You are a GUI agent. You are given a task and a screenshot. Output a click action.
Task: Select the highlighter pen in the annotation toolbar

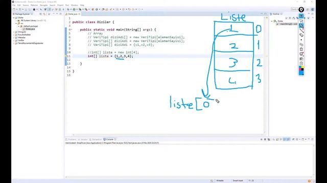[301, 25]
